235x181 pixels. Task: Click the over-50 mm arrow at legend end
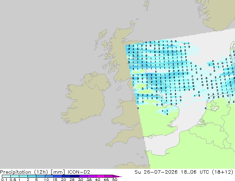(x=118, y=176)
